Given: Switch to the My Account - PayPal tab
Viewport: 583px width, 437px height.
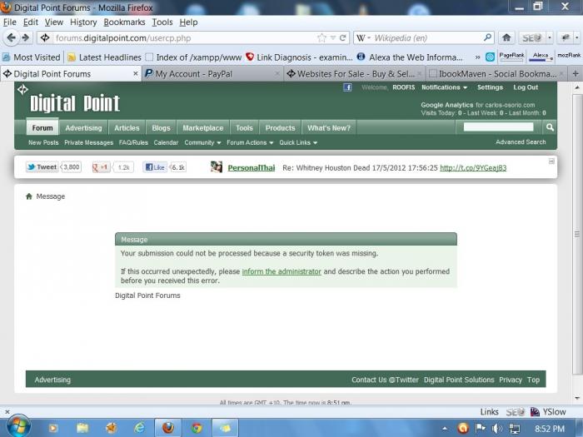Looking at the screenshot, I should coord(212,74).
